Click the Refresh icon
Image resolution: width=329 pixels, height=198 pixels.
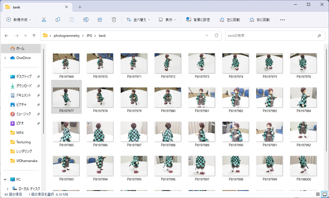point(217,35)
